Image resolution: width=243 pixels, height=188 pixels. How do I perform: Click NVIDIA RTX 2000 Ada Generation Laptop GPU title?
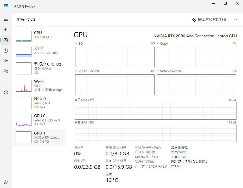point(195,36)
